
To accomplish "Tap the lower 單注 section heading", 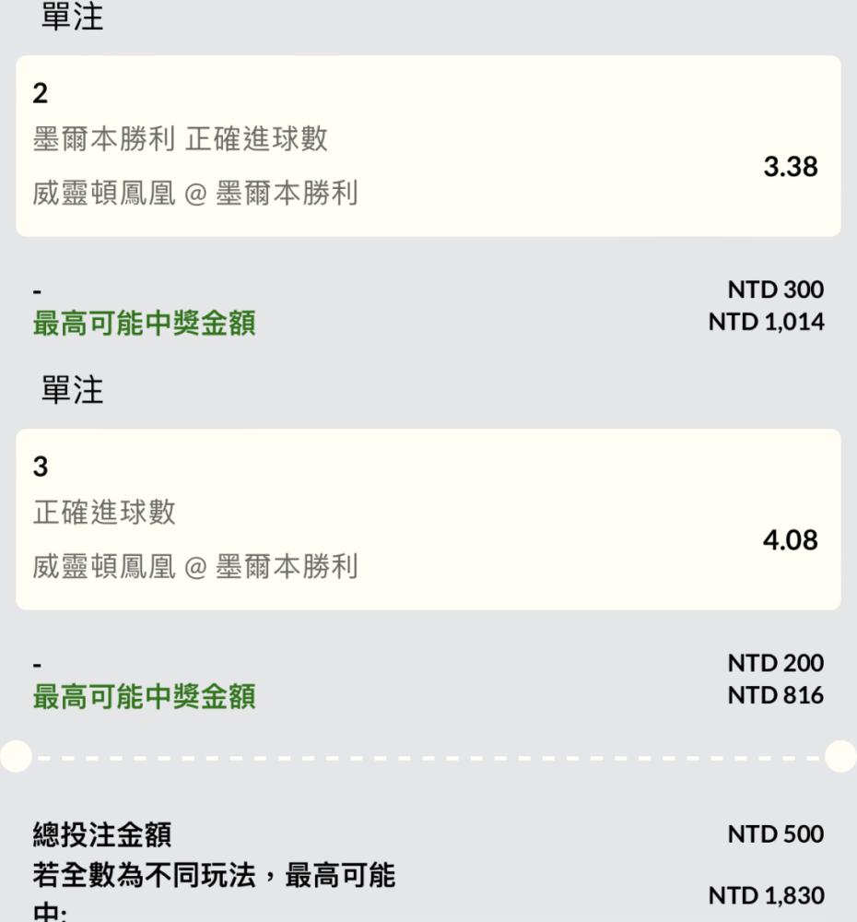I will tap(72, 390).
